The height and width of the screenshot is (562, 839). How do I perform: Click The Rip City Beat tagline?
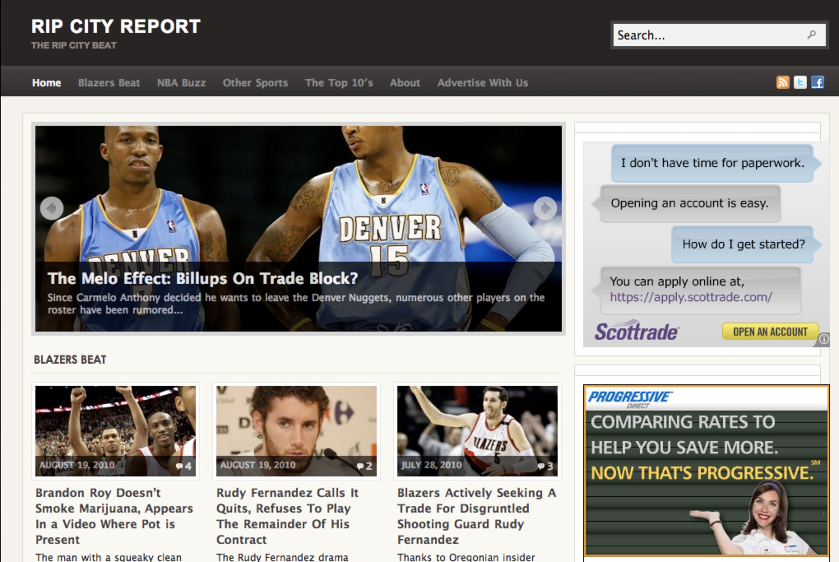74,46
